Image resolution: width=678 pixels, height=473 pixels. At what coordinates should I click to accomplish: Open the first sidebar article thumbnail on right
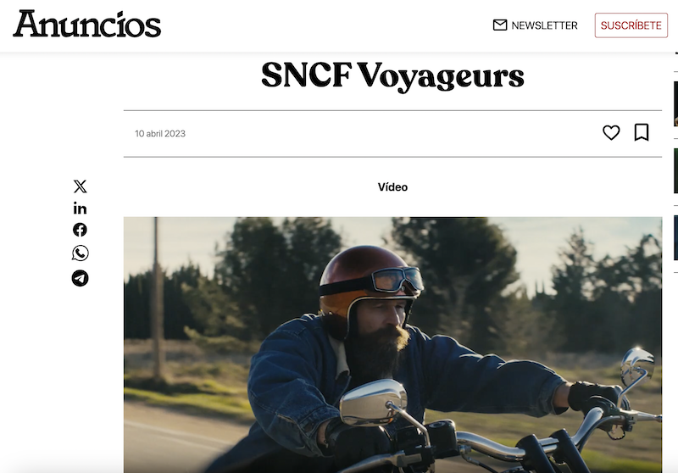[675, 103]
